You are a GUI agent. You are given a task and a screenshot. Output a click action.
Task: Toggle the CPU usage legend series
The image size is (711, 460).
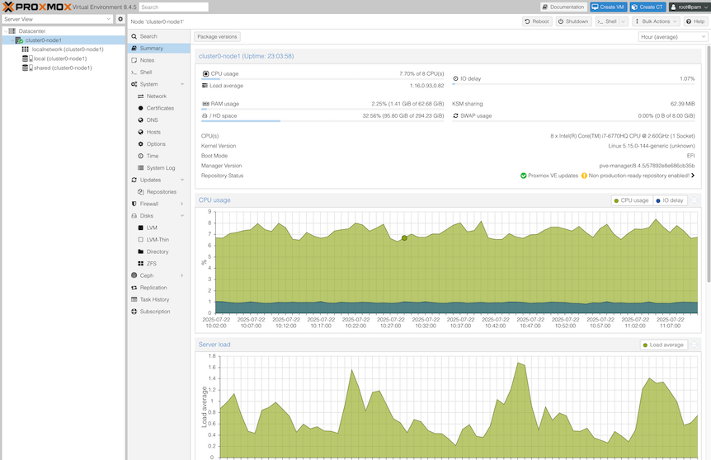click(631, 200)
